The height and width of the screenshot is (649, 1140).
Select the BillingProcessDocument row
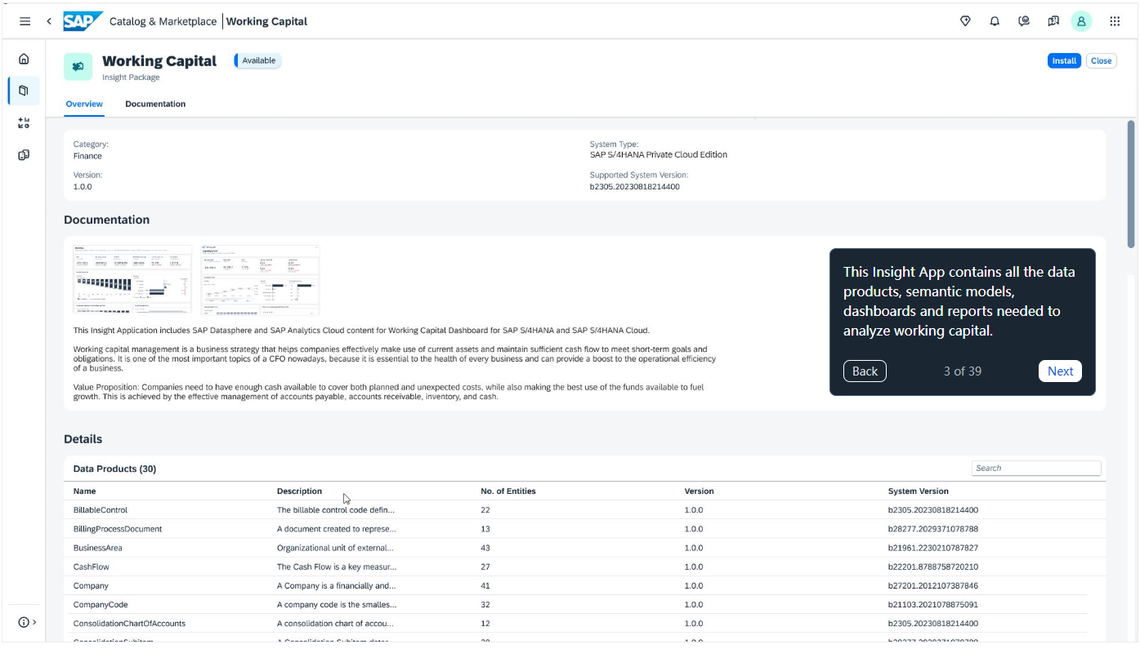585,529
